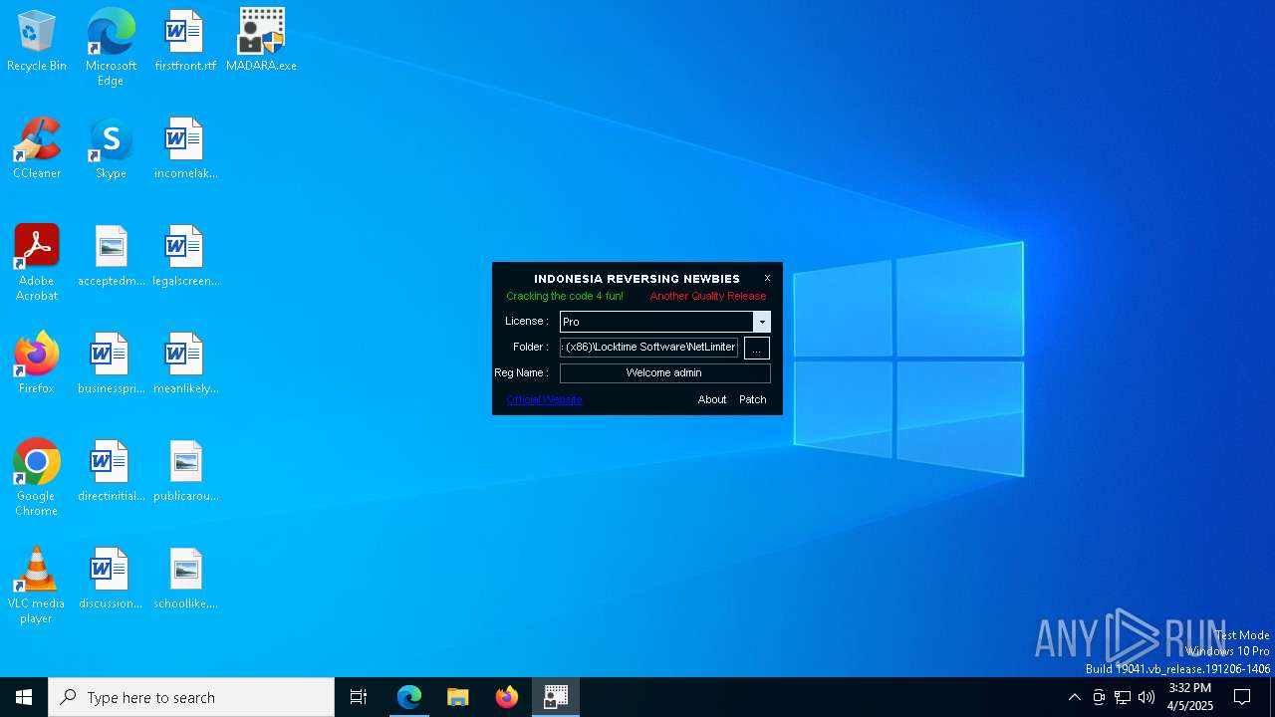
Task: Select the discussion... Word document icon
Action: pos(111,579)
